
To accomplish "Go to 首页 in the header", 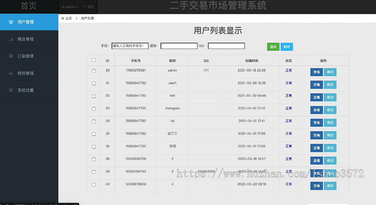I will point(28,6).
